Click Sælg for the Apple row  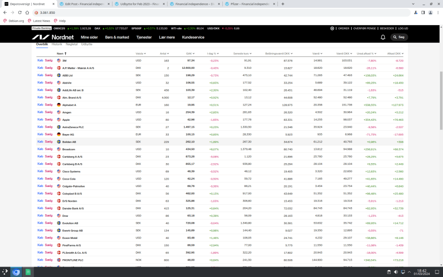click(x=48, y=119)
